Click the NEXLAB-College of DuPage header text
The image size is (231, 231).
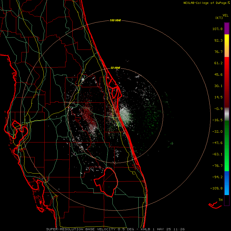point(206,3)
